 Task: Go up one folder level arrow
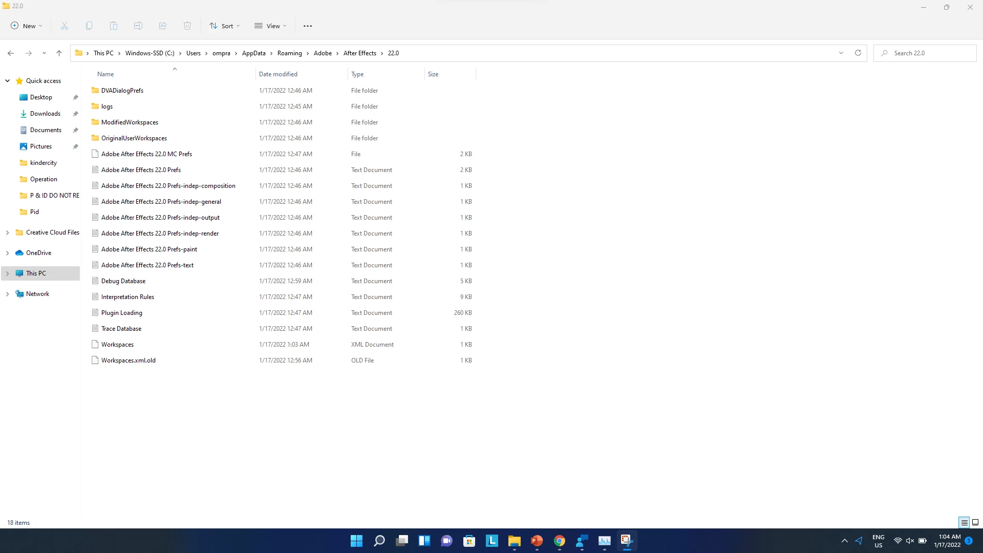click(59, 53)
